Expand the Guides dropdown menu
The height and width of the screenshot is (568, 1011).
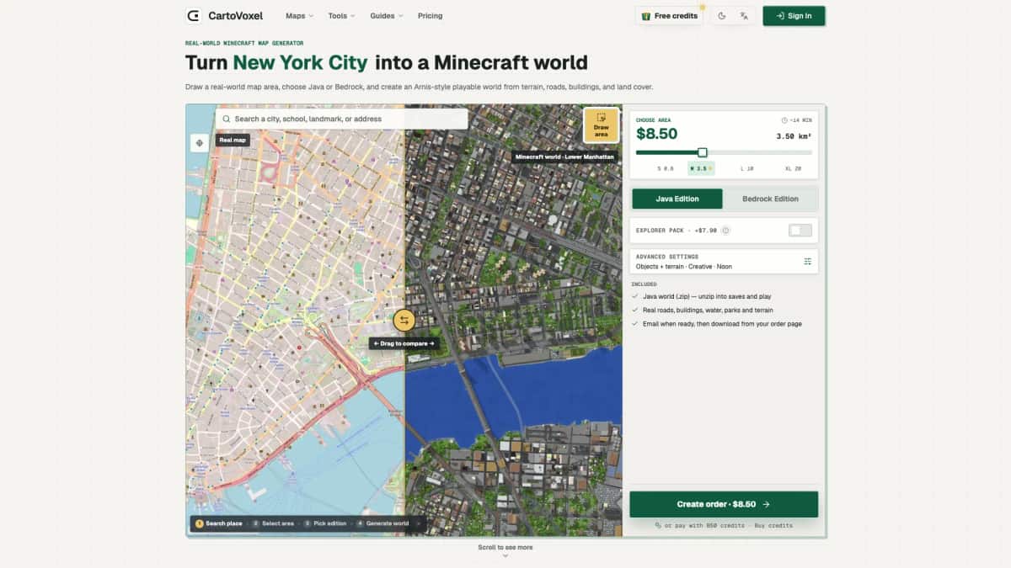[387, 16]
